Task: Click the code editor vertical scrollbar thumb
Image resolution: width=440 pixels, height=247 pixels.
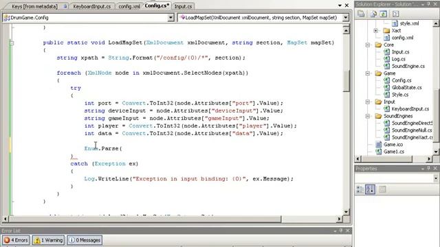Action: pos(346,81)
